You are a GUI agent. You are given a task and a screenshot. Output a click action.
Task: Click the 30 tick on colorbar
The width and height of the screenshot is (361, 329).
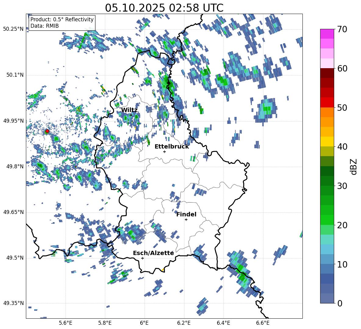click(x=342, y=186)
